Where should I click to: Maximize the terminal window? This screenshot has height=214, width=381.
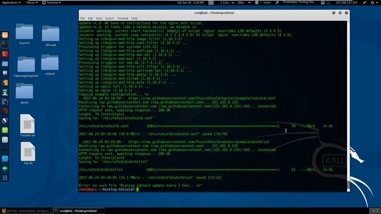340,13
